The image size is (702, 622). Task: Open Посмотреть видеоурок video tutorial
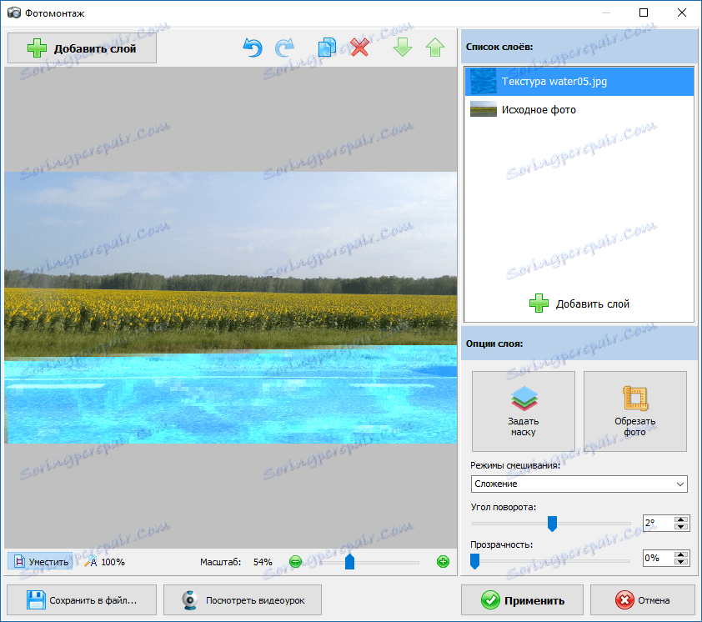(x=243, y=600)
